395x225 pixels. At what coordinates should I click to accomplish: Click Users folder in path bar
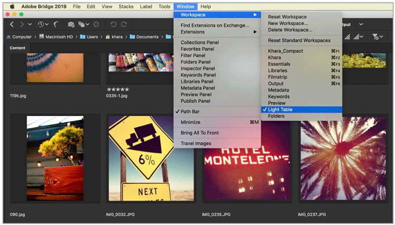point(89,37)
